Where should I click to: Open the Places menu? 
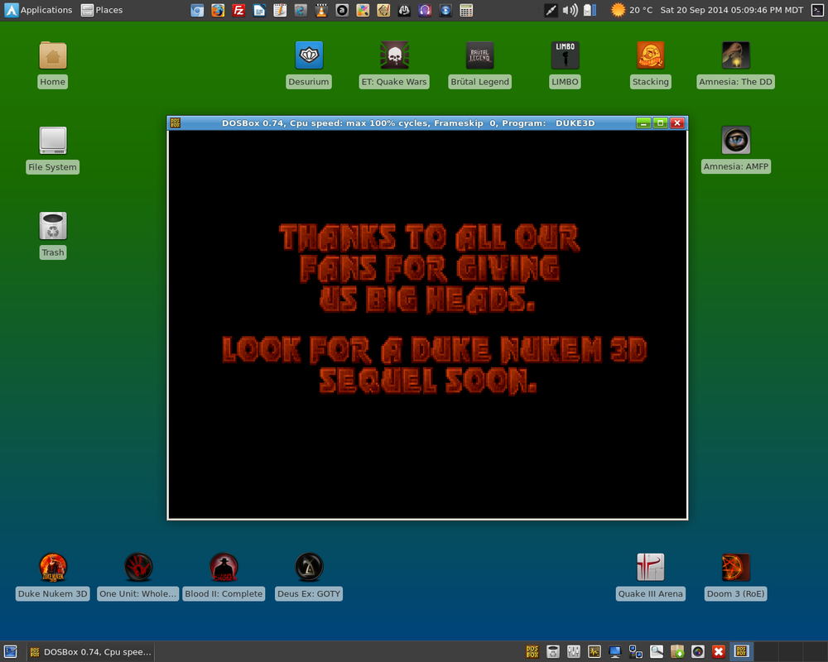(102, 10)
